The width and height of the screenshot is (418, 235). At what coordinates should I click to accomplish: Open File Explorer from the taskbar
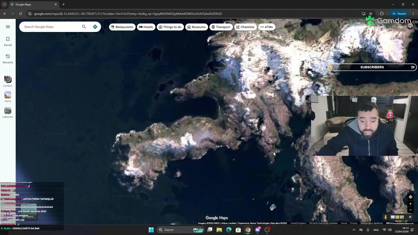click(x=219, y=230)
